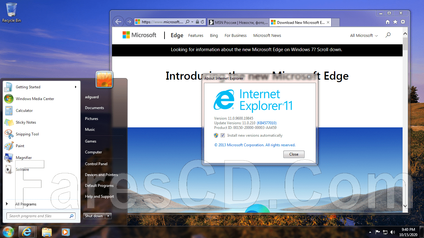Click the Shut down button

(94, 216)
